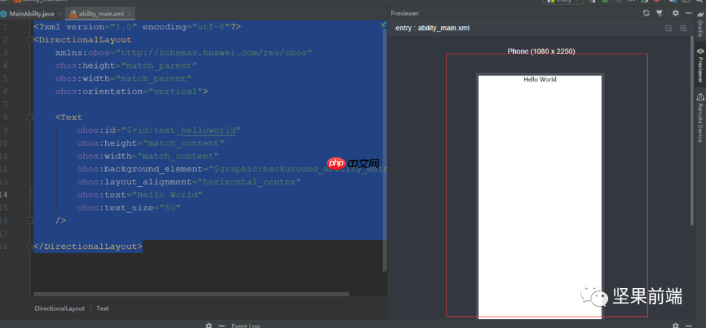
Task: Hide the Previewer panel with minus icon
Action: point(688,13)
